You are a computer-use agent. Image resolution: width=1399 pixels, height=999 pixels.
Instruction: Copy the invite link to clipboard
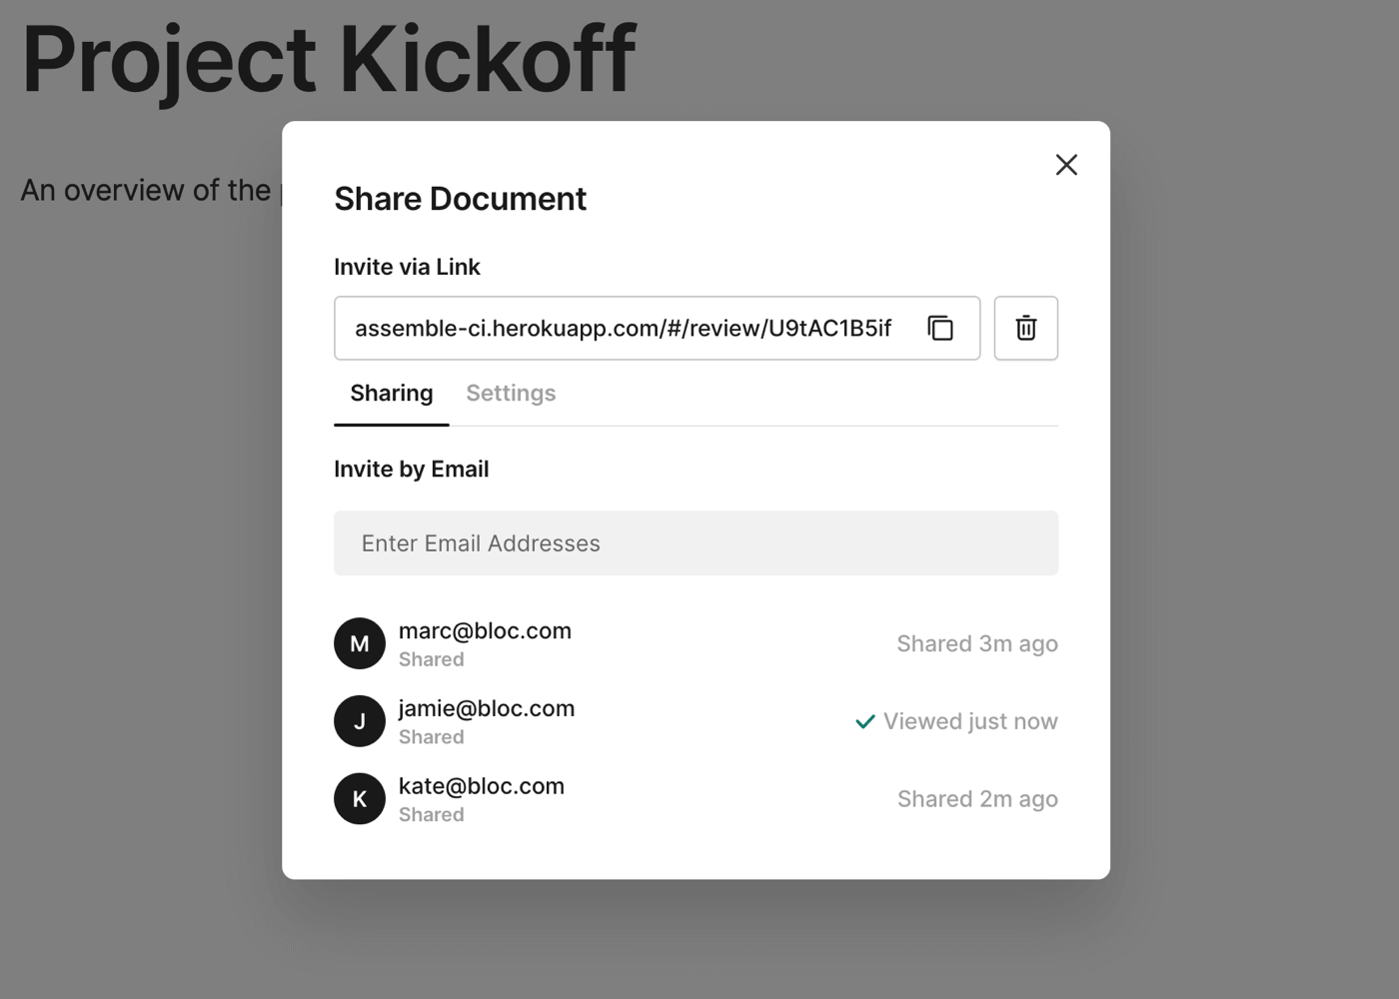coord(940,328)
